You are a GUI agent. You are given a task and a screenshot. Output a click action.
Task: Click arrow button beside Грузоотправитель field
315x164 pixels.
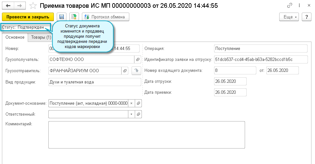[136, 71]
